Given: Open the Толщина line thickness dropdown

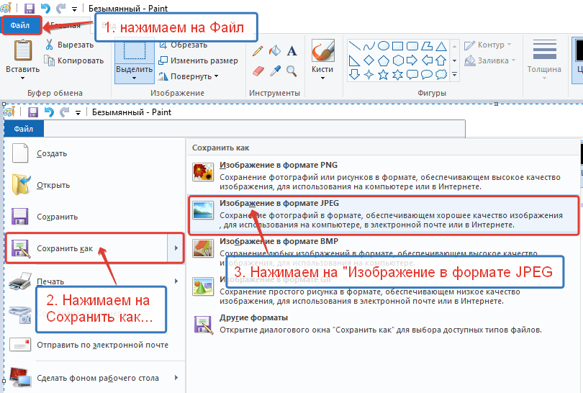Looking at the screenshot, I should (x=544, y=60).
